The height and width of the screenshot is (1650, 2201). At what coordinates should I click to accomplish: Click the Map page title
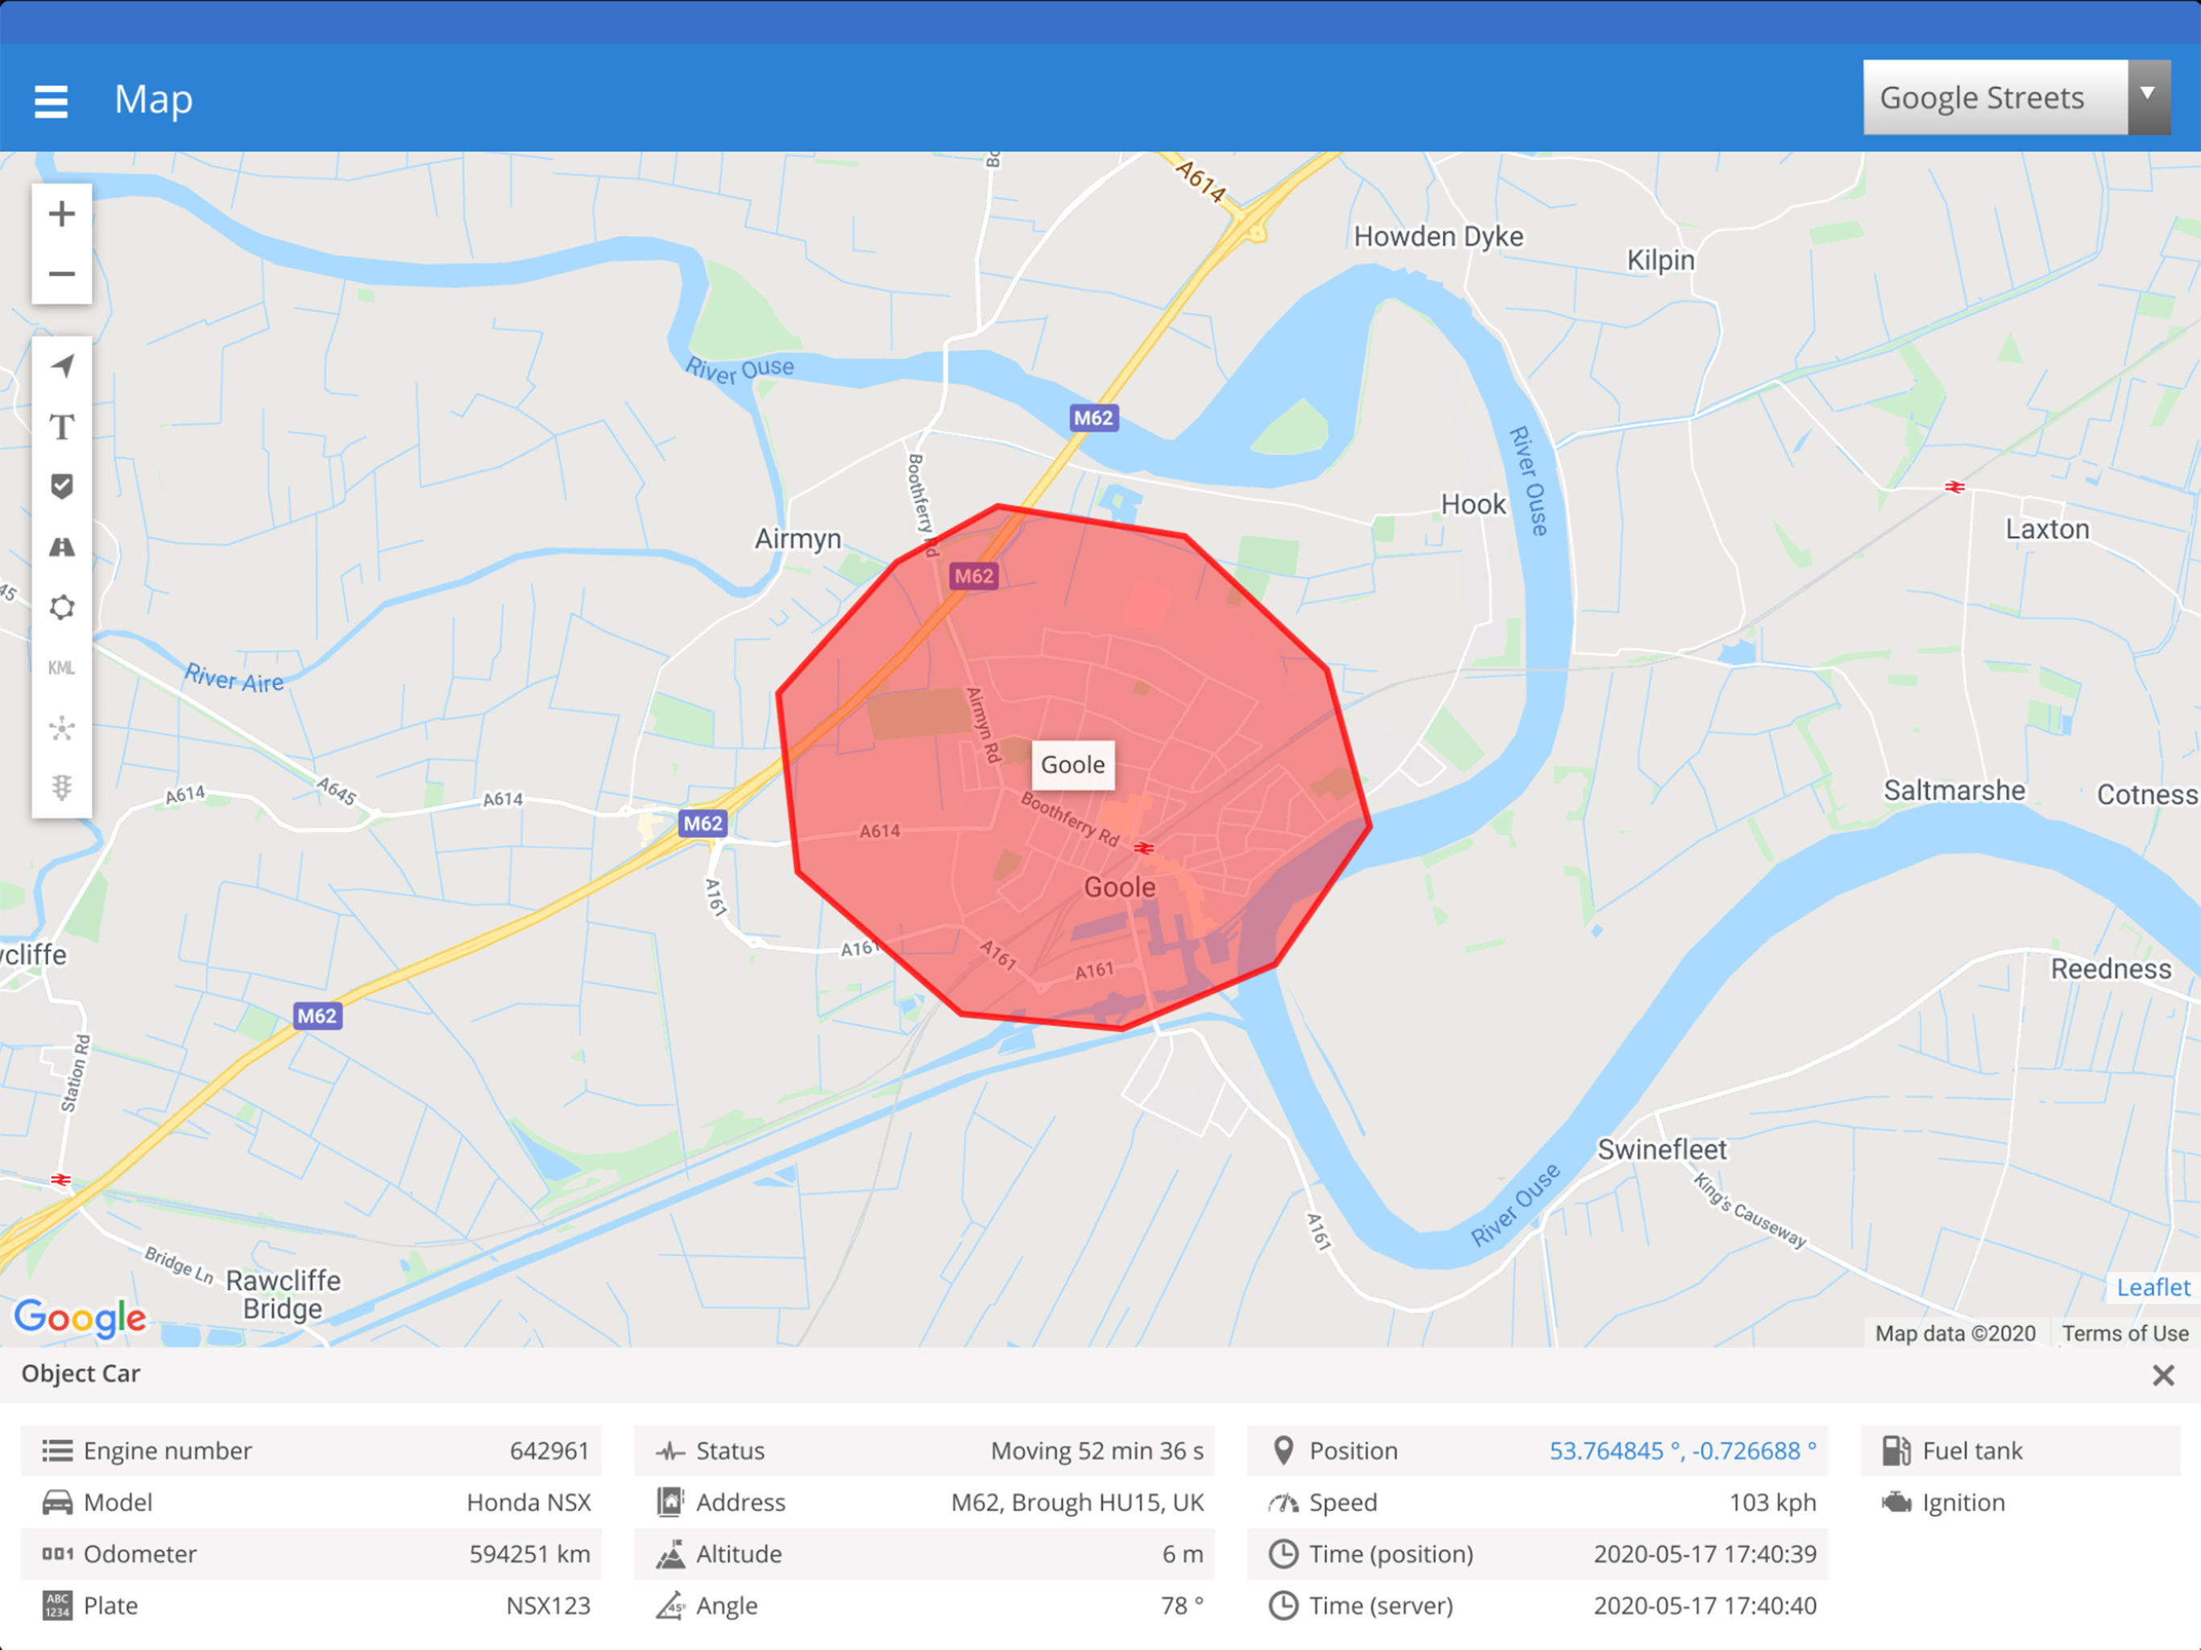click(x=153, y=100)
